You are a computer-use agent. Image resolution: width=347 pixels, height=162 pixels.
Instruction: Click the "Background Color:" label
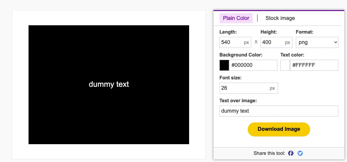[x=241, y=55]
